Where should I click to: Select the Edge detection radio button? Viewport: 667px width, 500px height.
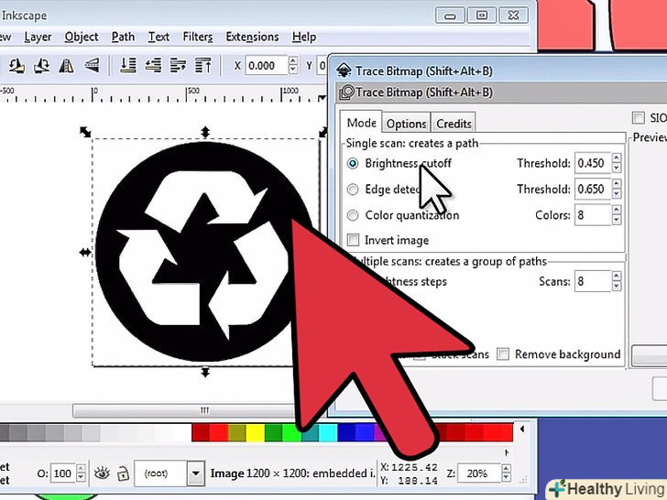tap(353, 190)
